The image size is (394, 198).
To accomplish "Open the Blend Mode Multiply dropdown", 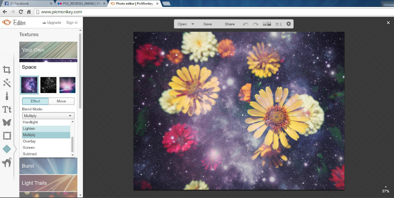I will click(x=48, y=116).
